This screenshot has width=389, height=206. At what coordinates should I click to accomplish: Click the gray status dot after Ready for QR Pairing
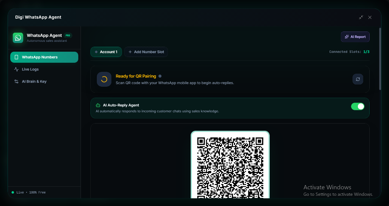(160, 76)
